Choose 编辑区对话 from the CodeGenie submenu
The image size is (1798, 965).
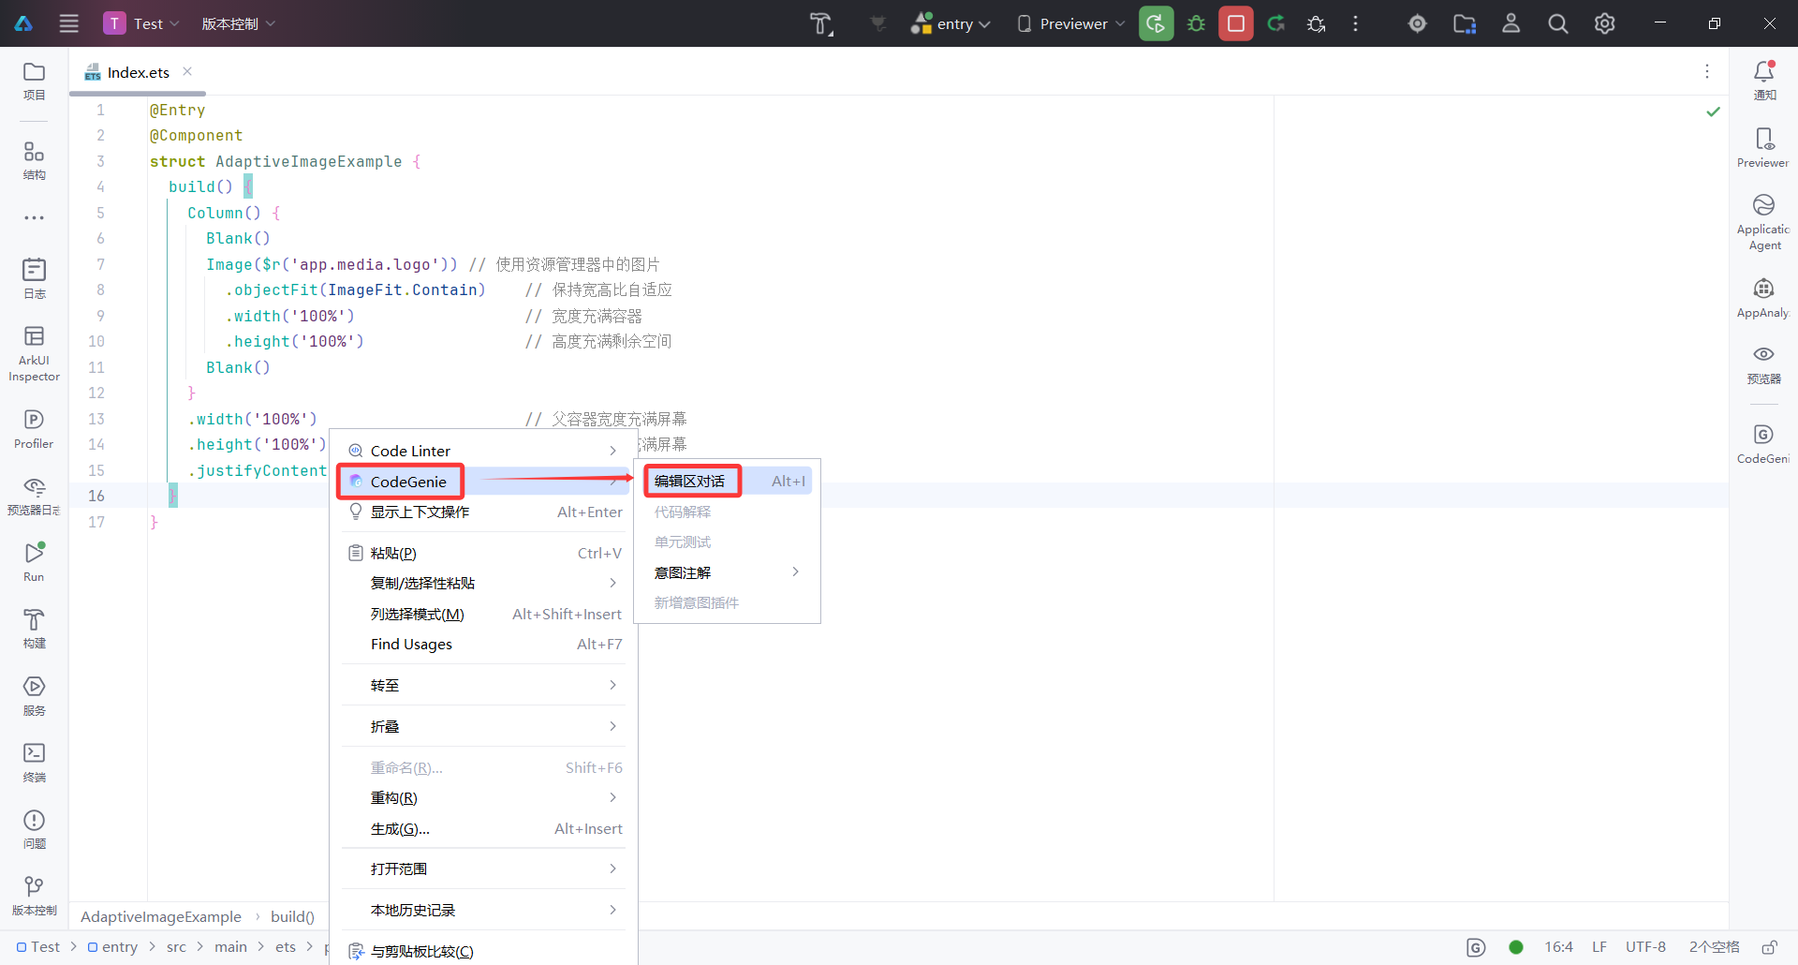(728, 481)
